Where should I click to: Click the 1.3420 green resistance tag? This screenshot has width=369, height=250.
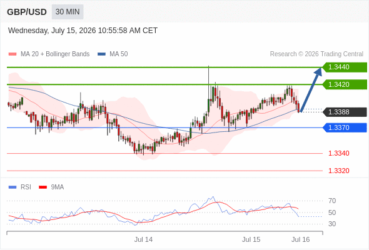pyautogui.click(x=345, y=84)
